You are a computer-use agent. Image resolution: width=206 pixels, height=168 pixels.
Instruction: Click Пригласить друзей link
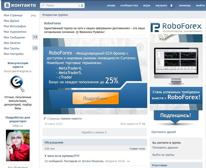pos(164,132)
